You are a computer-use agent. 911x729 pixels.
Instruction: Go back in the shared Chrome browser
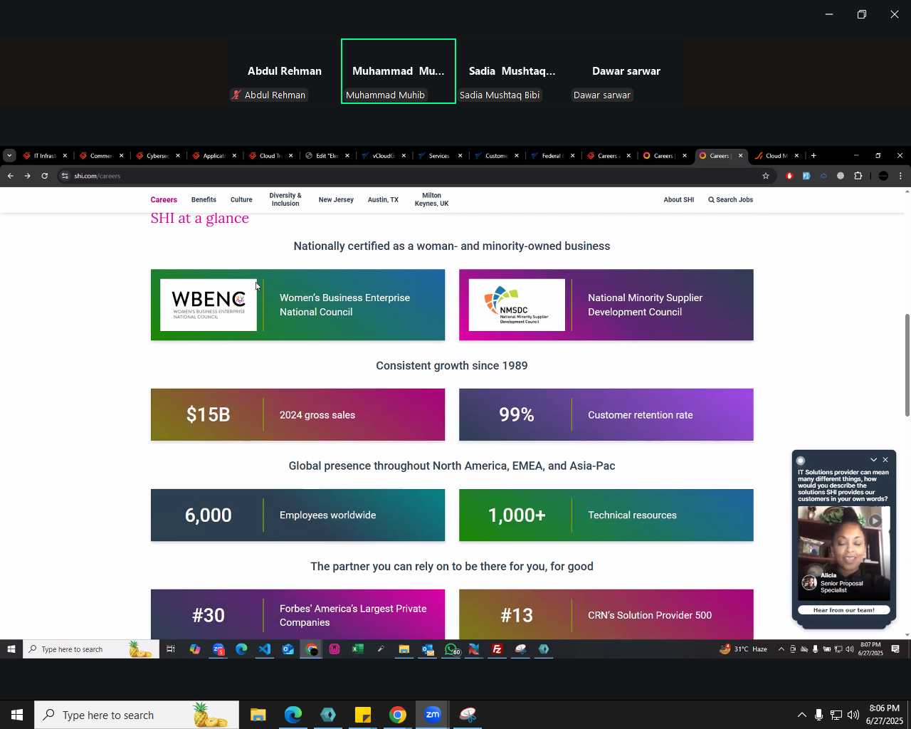click(x=10, y=176)
